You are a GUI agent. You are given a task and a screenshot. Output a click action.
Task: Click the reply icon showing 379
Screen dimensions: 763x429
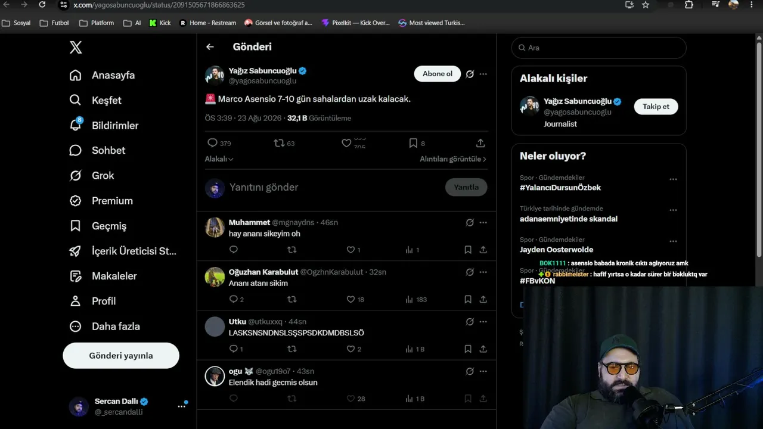(212, 143)
